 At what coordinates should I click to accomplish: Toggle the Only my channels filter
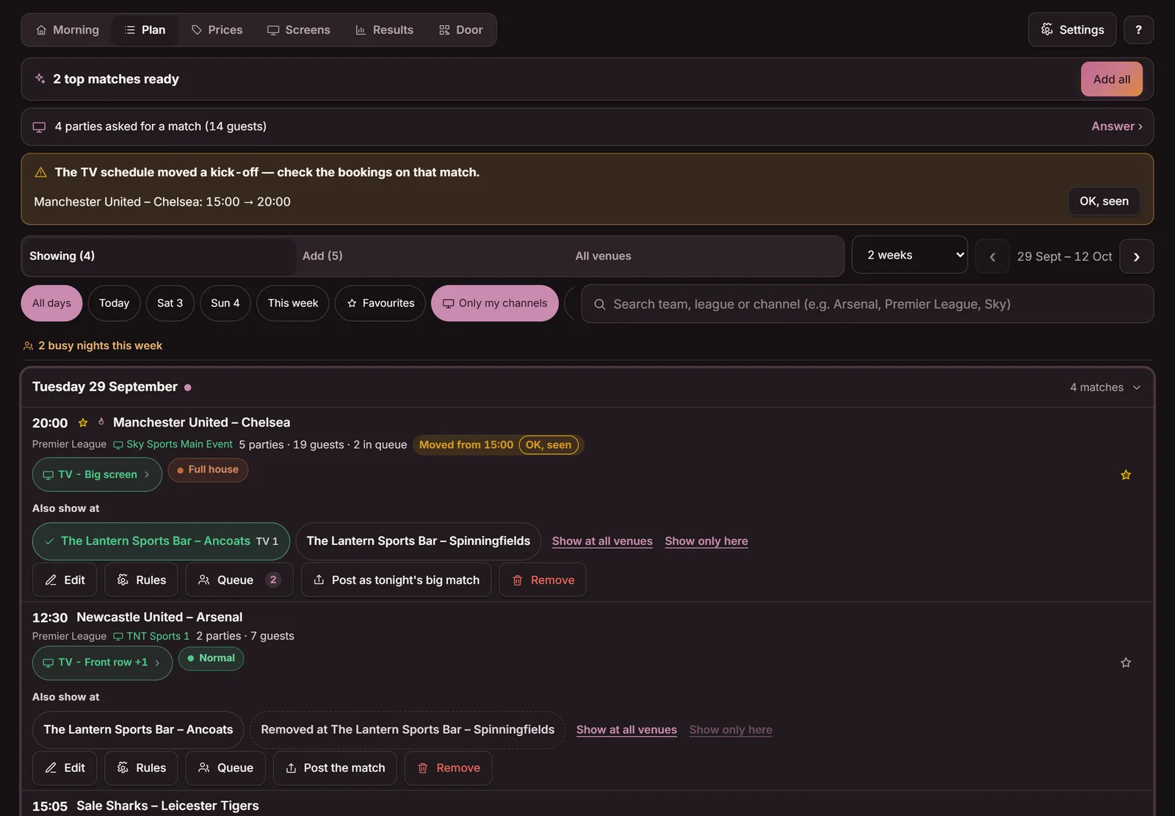(x=494, y=303)
